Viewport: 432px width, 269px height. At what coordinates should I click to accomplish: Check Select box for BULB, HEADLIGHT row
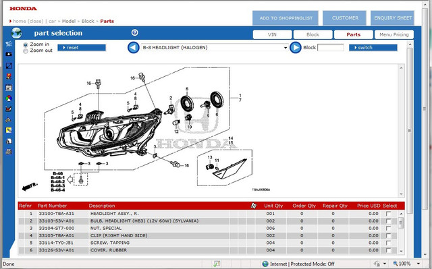tap(388, 221)
